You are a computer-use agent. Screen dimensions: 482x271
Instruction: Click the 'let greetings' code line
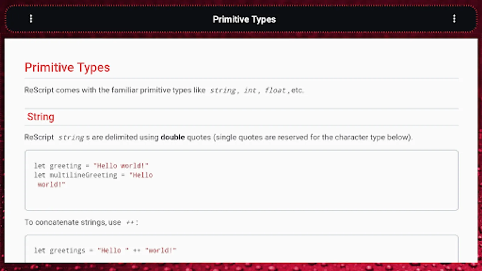(105, 251)
